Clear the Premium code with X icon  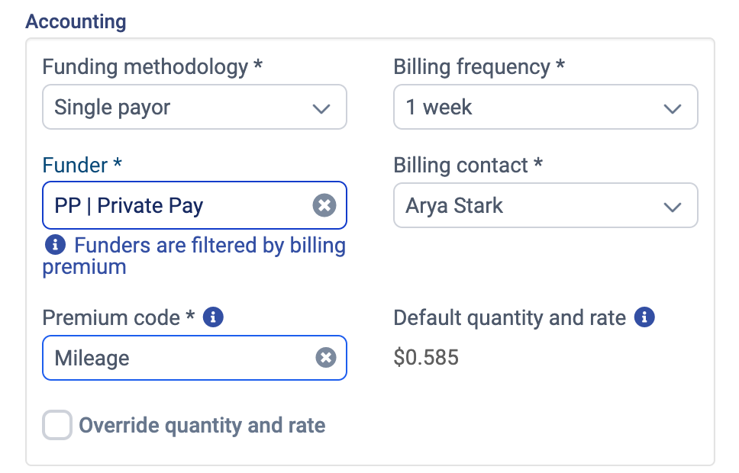[x=326, y=358]
